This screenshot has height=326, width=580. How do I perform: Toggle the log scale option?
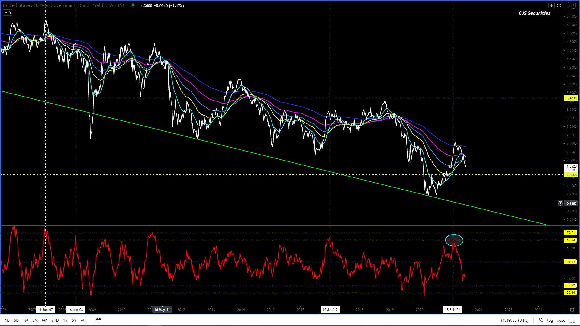(x=550, y=320)
